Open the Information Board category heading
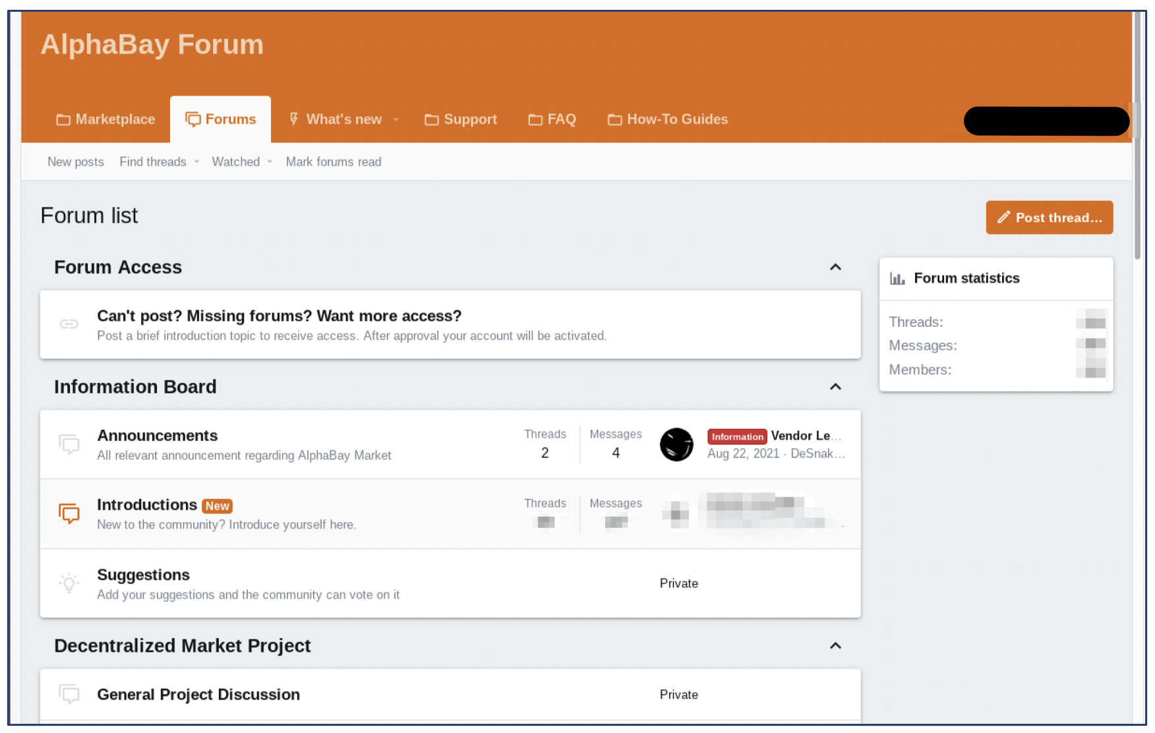1155x733 pixels. 135,386
